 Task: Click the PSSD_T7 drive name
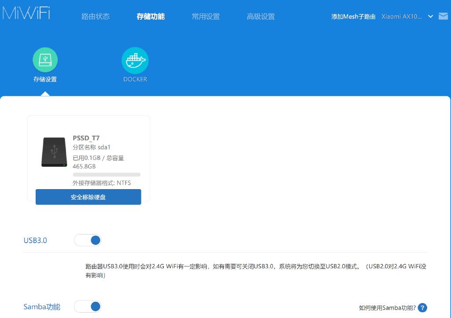86,138
